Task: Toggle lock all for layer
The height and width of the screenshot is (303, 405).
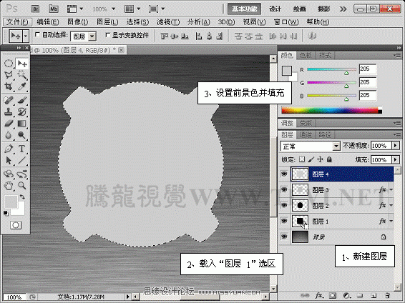Action: click(329, 159)
